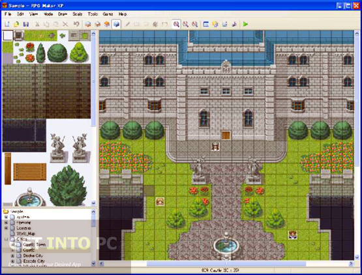The height and width of the screenshot is (275, 362).
Task: Select World_Map in the map tree
Action: 25,234
